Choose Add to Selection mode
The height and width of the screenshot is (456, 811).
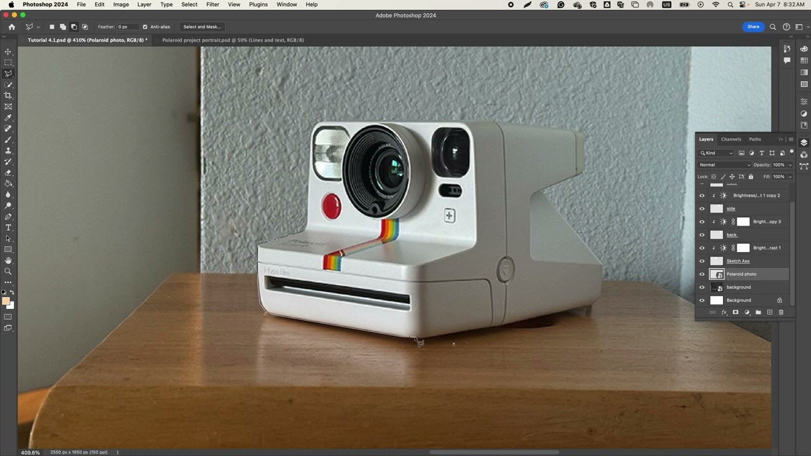click(63, 27)
